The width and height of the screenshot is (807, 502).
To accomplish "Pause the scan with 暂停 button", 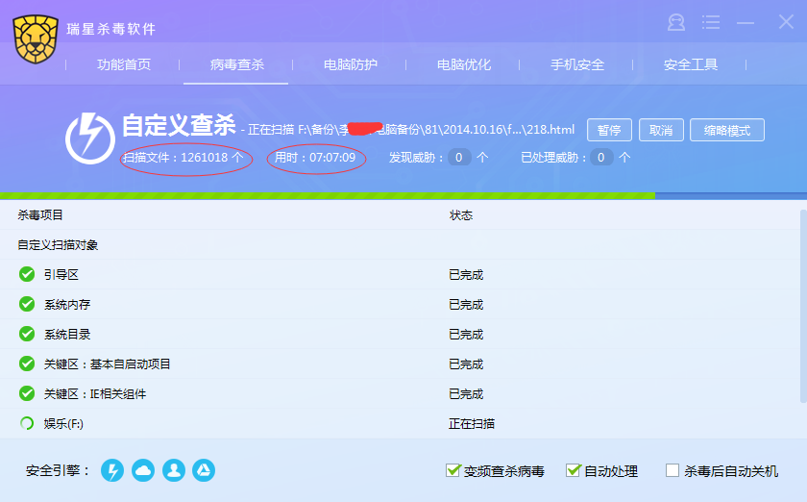I will click(x=609, y=130).
